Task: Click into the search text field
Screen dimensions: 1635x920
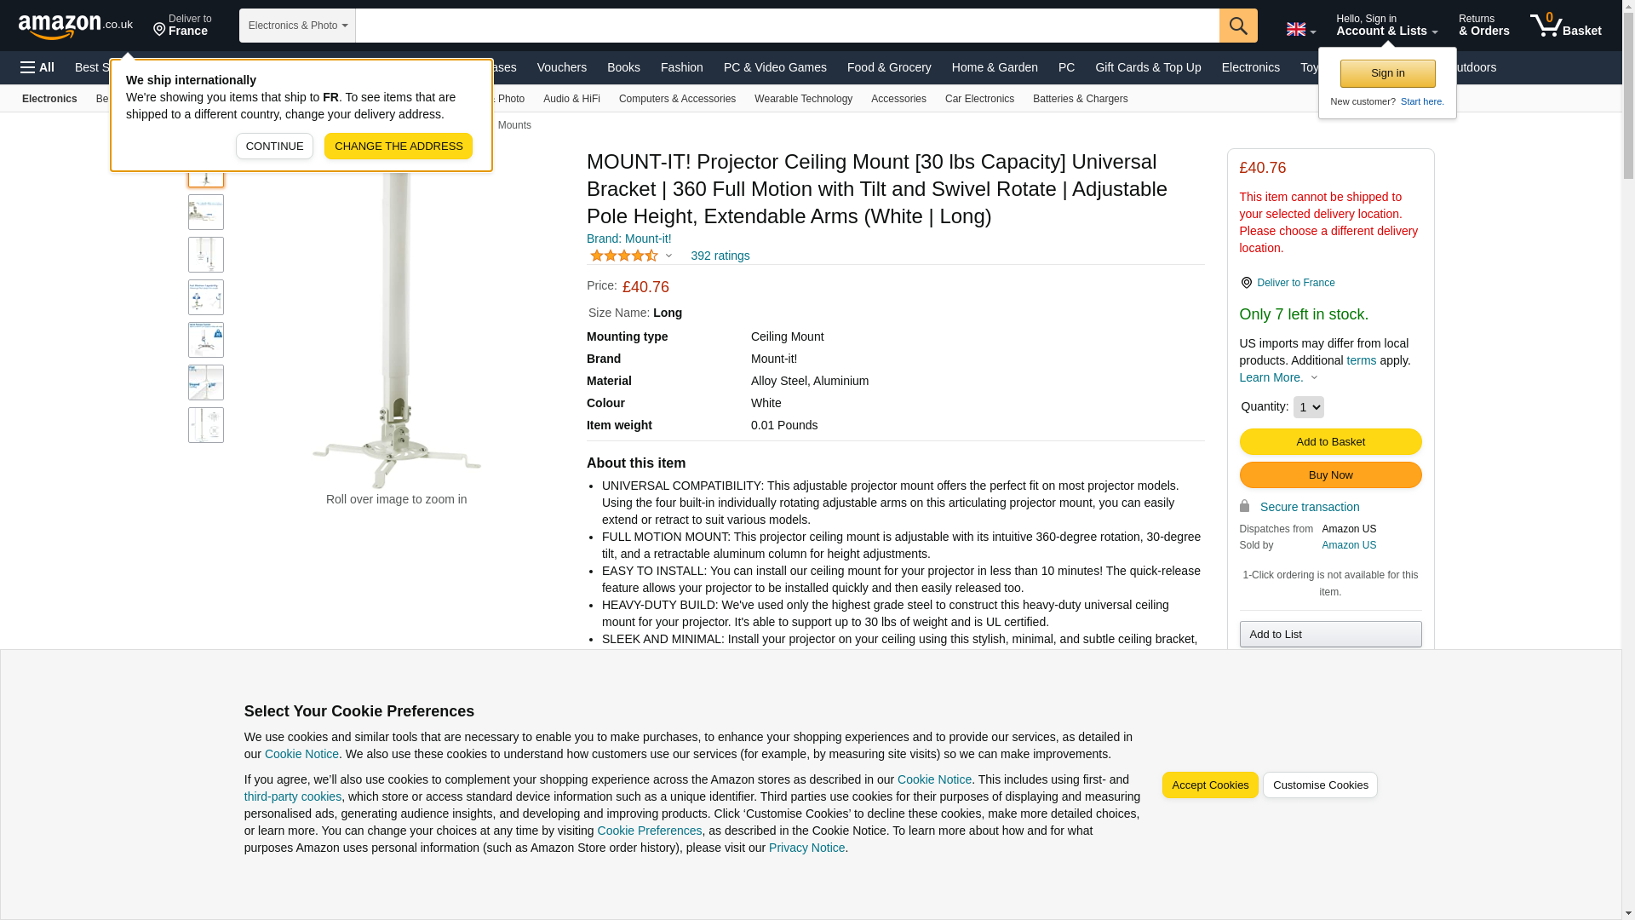Action: (x=787, y=26)
